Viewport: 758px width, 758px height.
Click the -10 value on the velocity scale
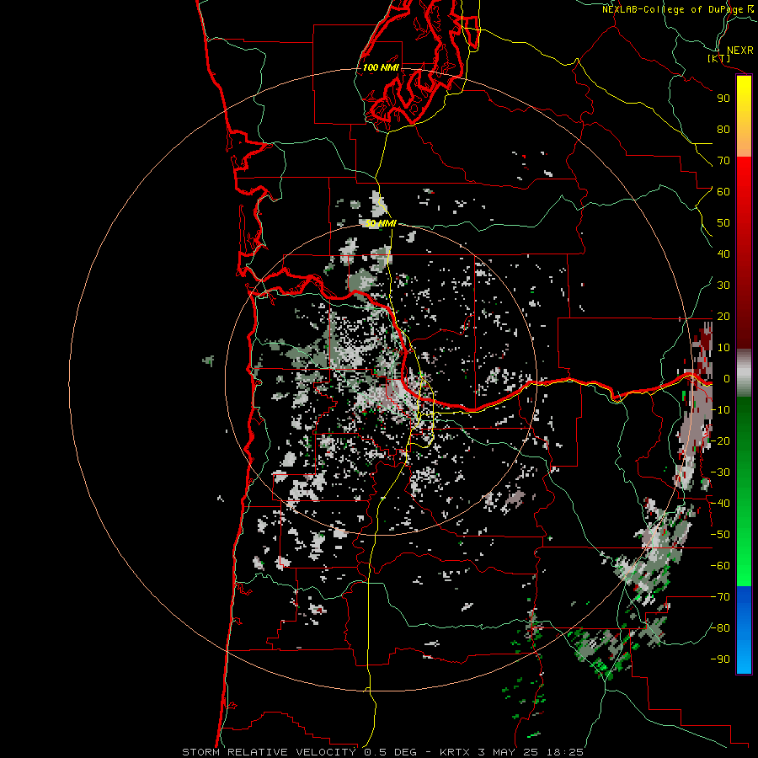[720, 410]
